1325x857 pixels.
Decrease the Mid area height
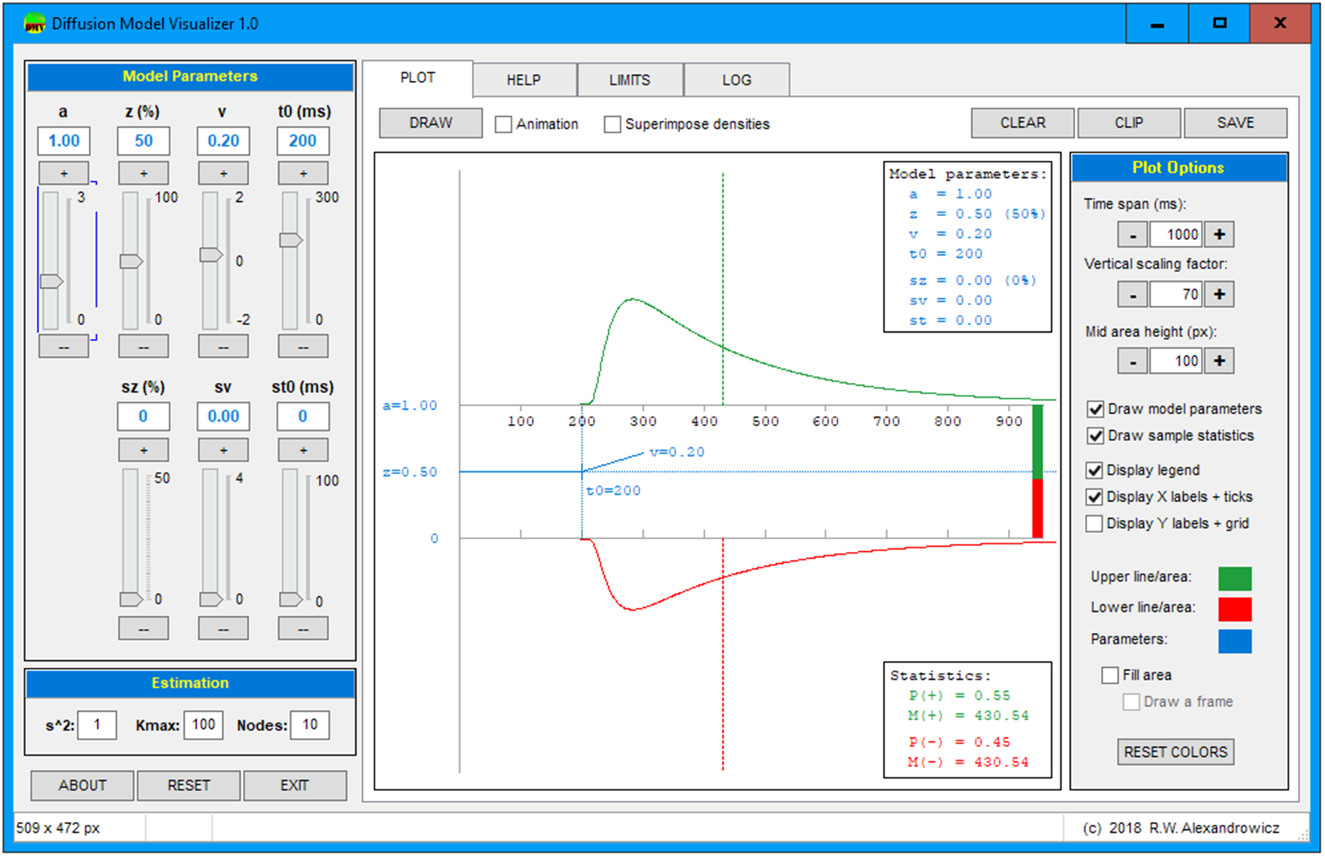(1133, 361)
